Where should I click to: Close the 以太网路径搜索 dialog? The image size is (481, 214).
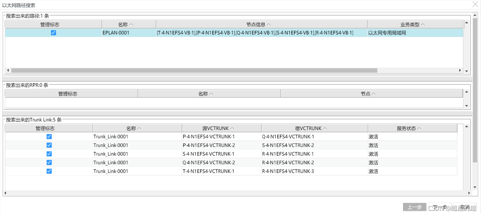[474, 4]
